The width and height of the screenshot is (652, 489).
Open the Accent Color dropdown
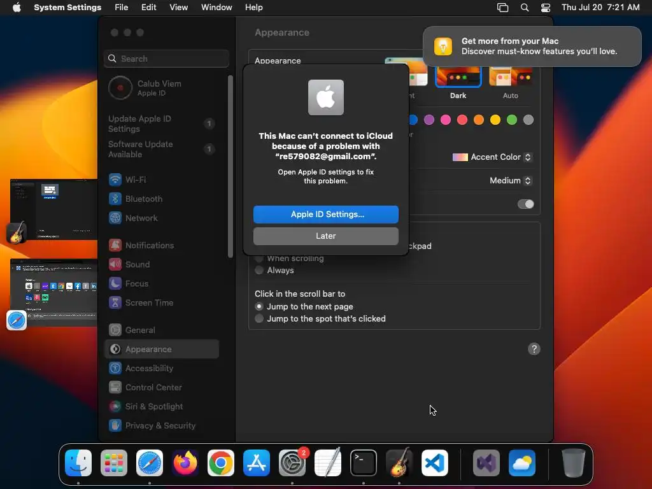click(492, 157)
